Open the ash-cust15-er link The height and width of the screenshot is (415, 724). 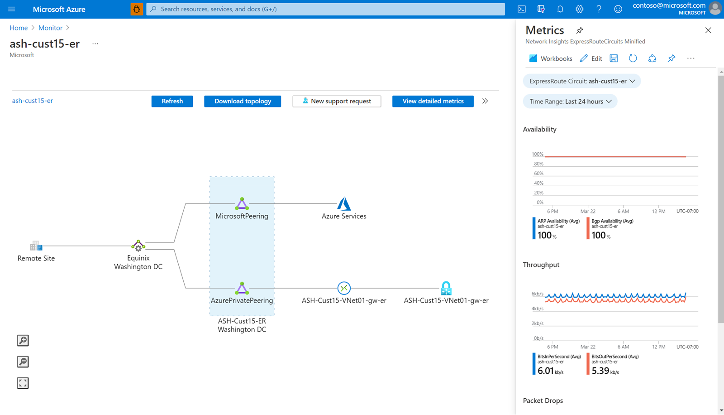(x=33, y=101)
